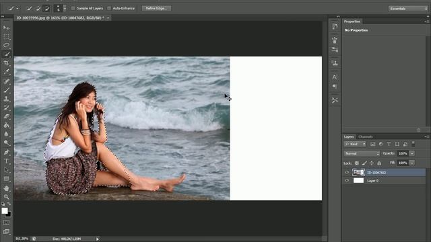Screen dimensions: 431x242
Task: Enable Auto-Enhance checkbox
Action: point(109,9)
